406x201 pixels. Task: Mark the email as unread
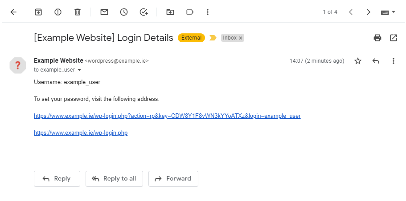(104, 12)
